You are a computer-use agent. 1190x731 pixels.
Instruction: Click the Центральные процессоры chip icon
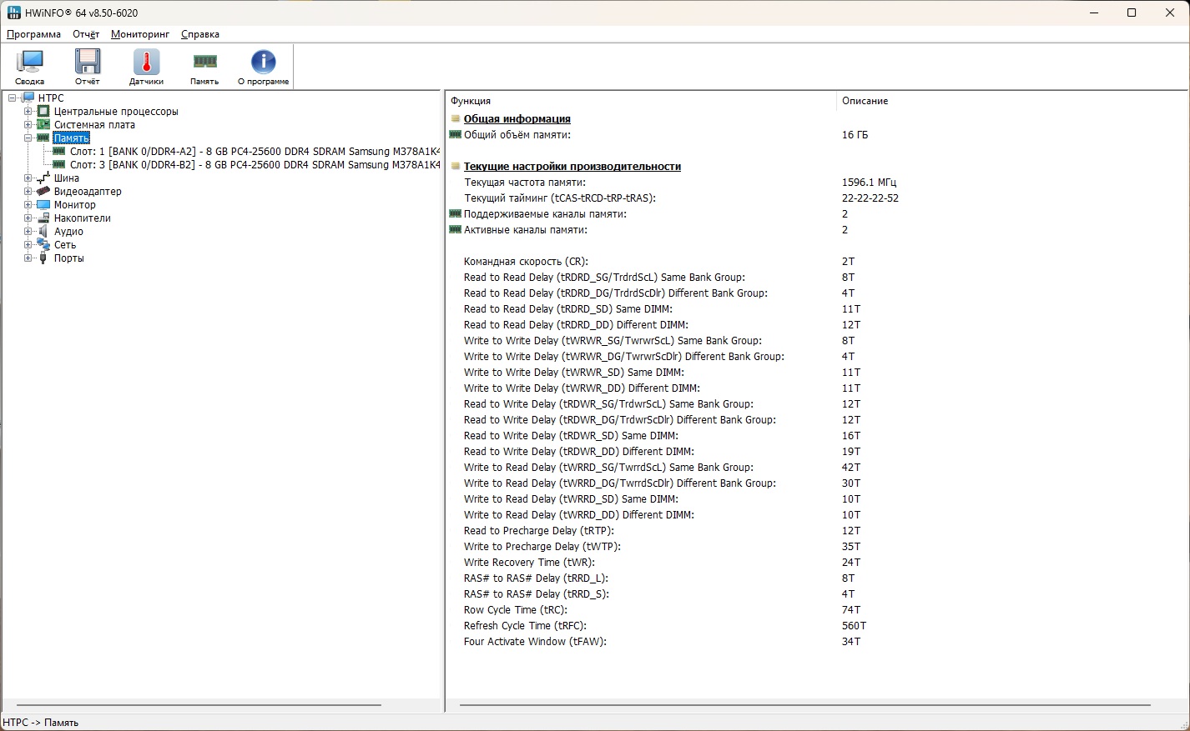43,111
